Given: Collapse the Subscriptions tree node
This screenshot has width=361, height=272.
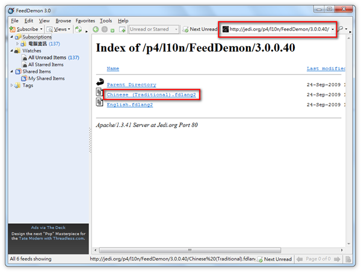Looking at the screenshot, I should point(12,37).
